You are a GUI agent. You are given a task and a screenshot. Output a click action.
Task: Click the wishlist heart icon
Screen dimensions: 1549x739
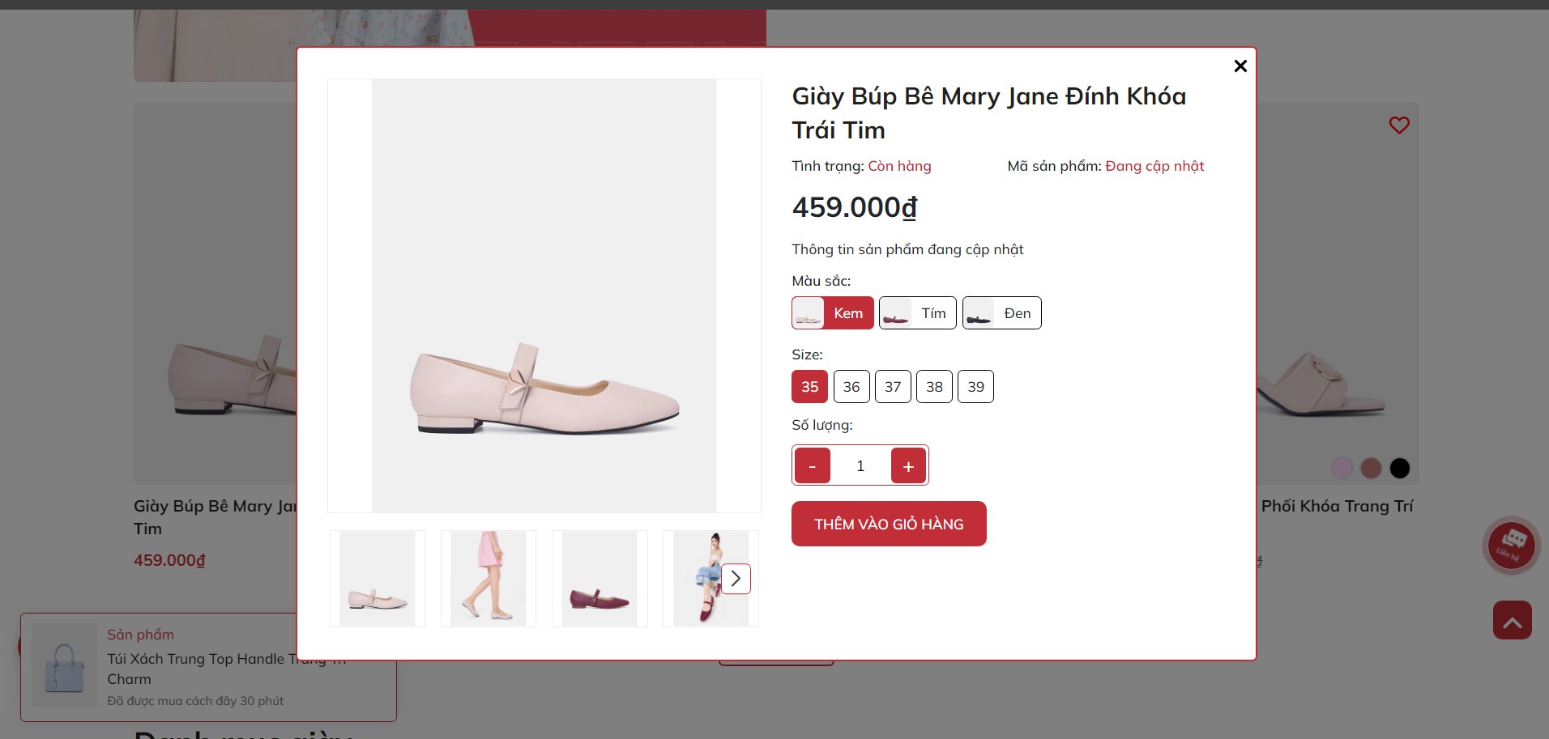[x=1399, y=125]
